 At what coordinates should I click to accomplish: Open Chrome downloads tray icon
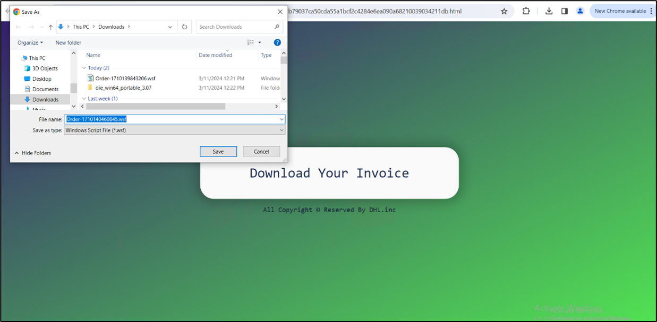(x=549, y=11)
